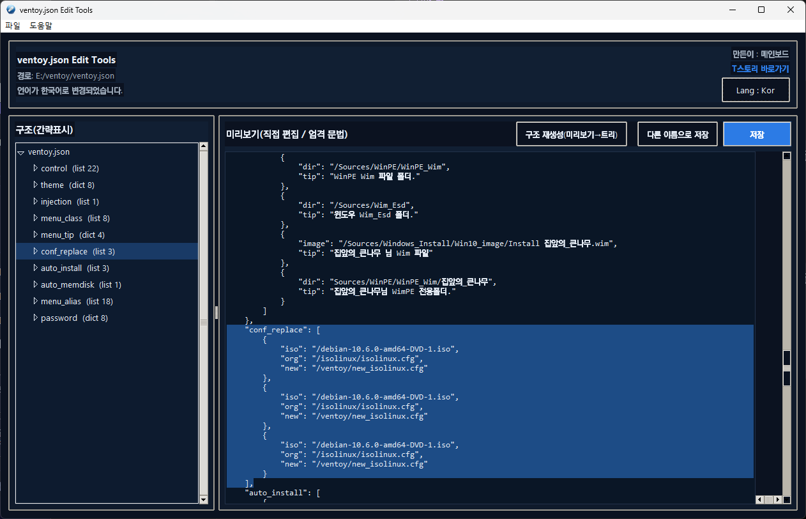This screenshot has width=806, height=519.
Task: Click the preview vertical scrollbar thumb
Action: pos(787,368)
